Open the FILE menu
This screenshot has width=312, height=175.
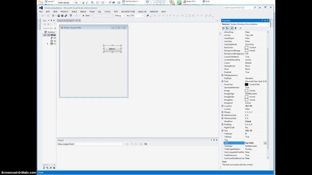[41, 12]
